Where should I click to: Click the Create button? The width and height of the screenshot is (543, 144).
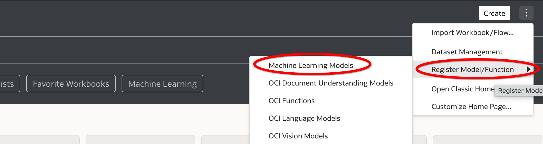coord(494,13)
